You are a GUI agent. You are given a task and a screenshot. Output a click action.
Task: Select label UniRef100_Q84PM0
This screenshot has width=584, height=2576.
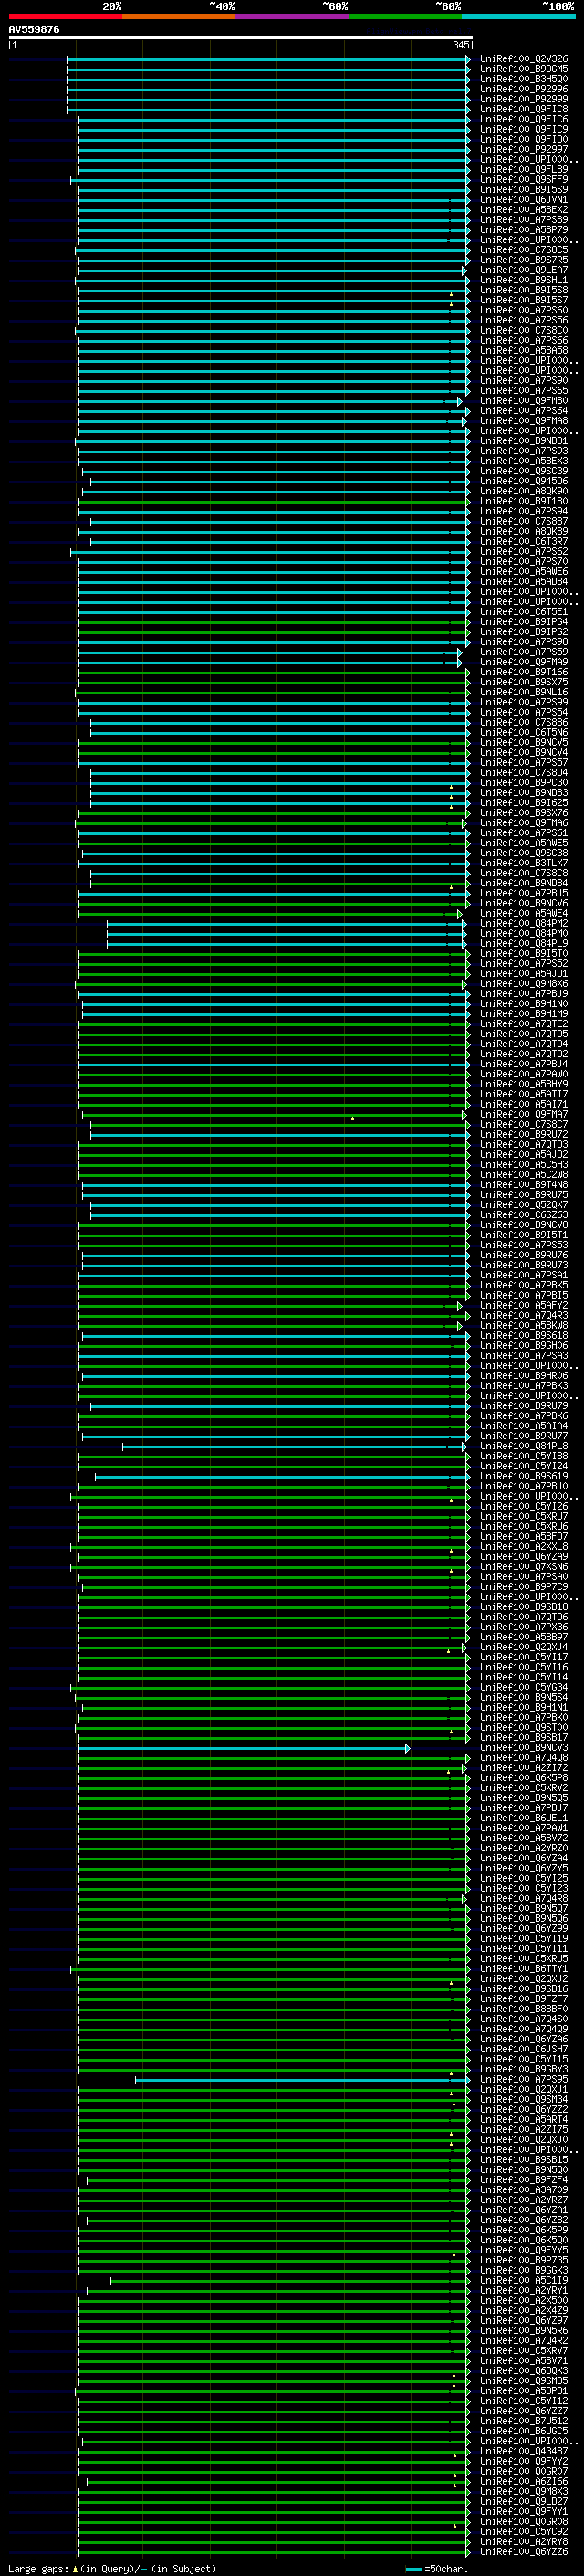[x=524, y=934]
